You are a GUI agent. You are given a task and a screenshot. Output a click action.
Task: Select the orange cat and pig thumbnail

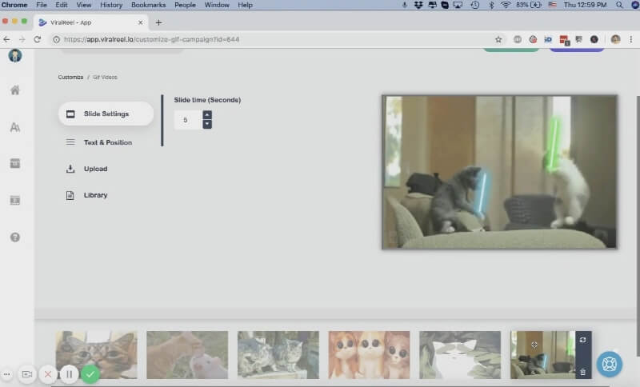[187, 355]
